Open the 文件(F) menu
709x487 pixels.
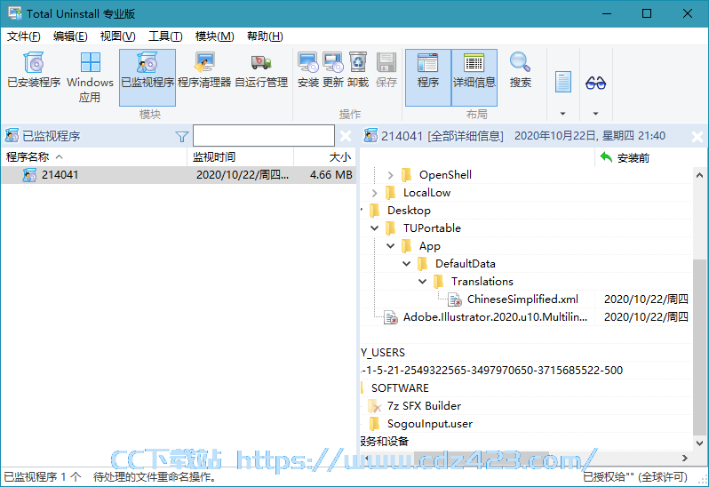(23, 36)
